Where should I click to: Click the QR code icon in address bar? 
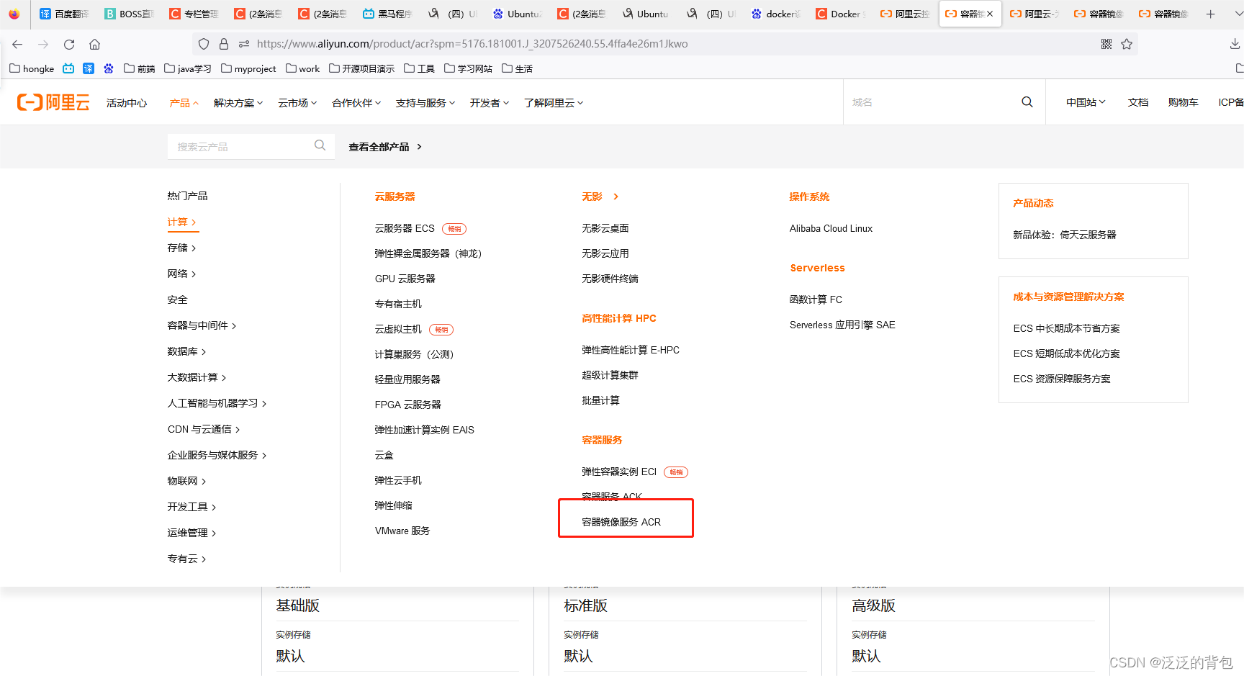(1106, 44)
